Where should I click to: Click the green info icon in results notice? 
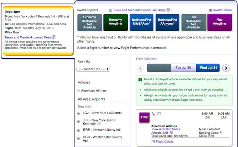pos(140,80)
